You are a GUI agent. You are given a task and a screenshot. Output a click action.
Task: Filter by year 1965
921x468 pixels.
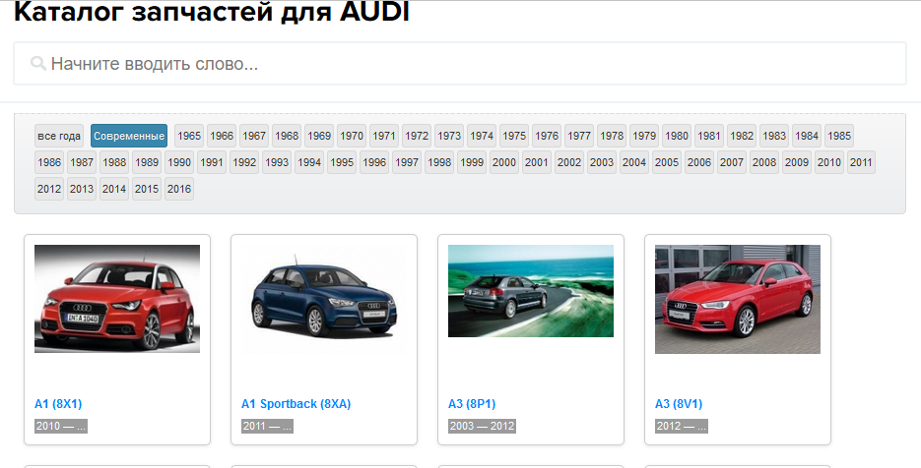(x=189, y=136)
